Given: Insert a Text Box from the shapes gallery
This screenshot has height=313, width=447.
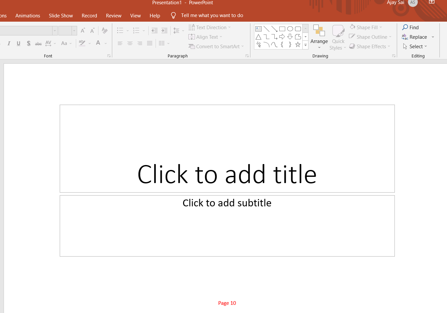Looking at the screenshot, I should click(259, 29).
